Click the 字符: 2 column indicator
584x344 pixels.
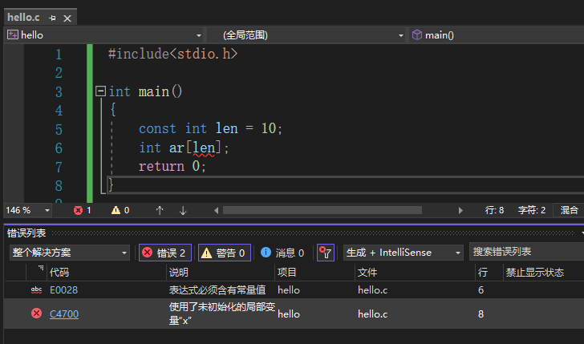click(532, 210)
